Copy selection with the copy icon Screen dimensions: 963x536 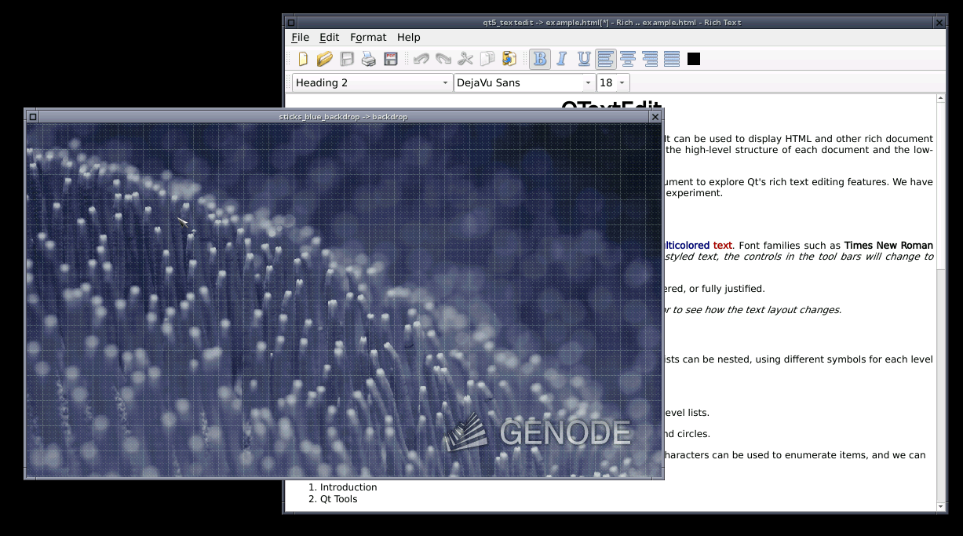point(487,59)
